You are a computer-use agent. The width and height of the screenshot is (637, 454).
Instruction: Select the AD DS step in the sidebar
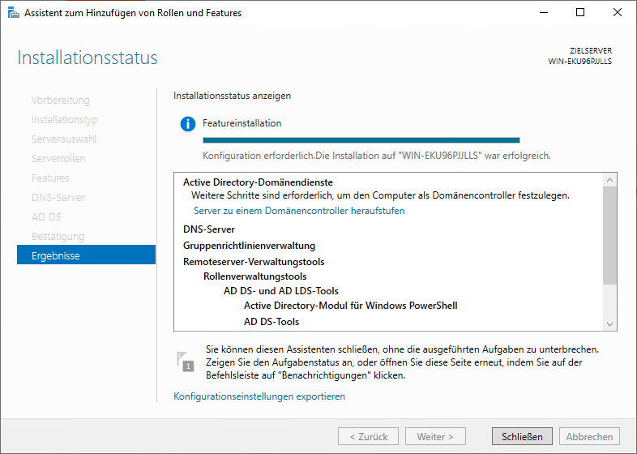(x=46, y=217)
